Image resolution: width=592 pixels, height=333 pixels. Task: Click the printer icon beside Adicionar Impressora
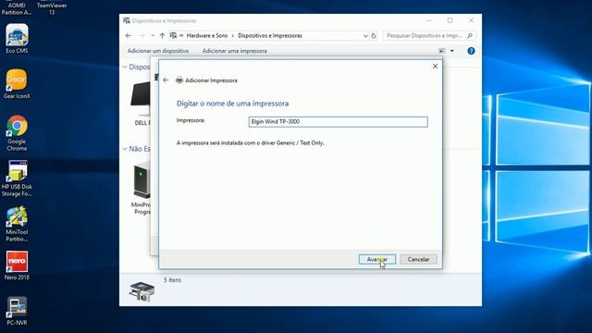tap(179, 80)
